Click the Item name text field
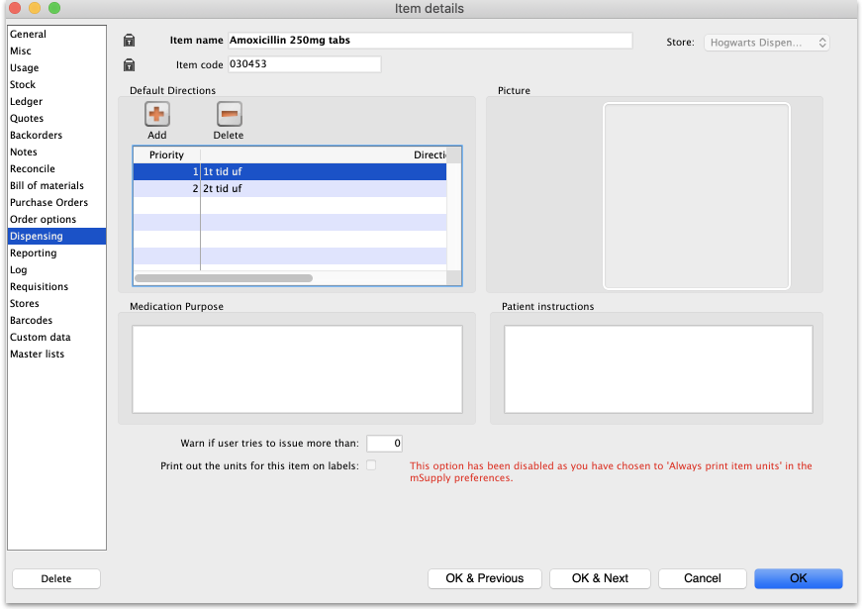Viewport: 863px width, 609px height. click(430, 41)
